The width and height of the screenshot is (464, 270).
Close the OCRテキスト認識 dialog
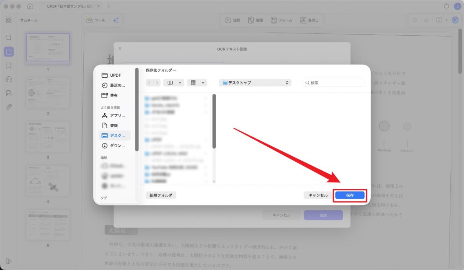(x=120, y=48)
